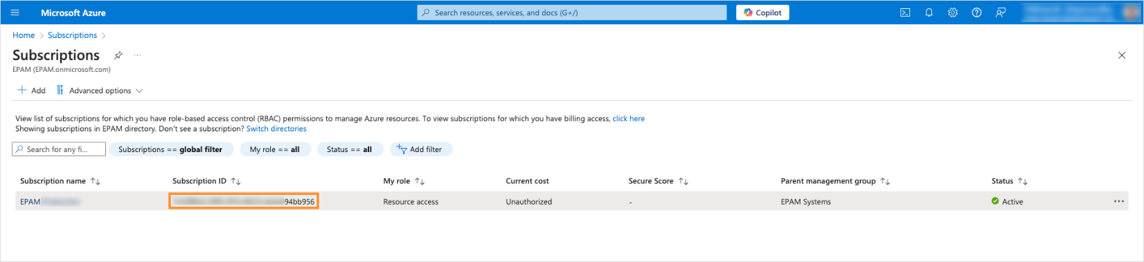Open My role == all filter
Image resolution: width=1144 pixels, height=262 pixels.
[x=275, y=149]
